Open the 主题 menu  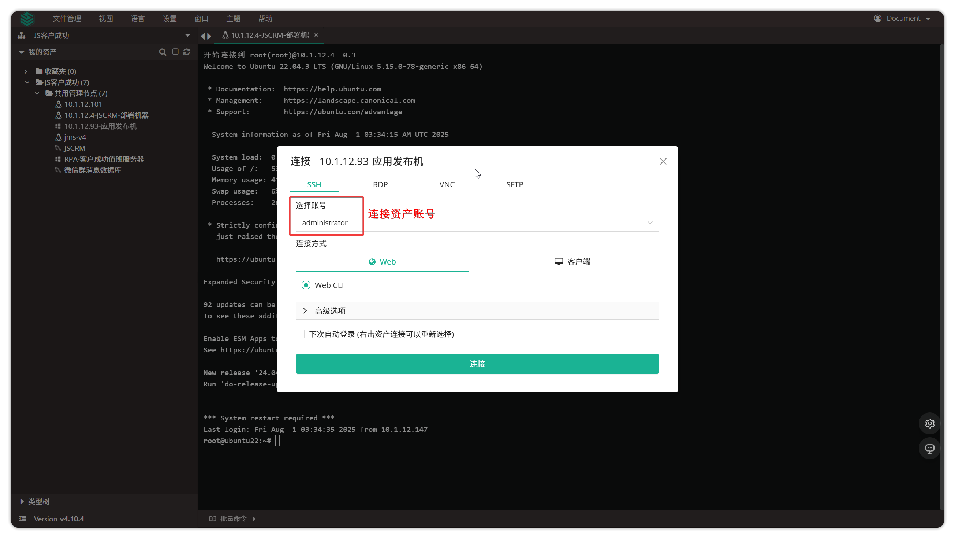(x=233, y=19)
